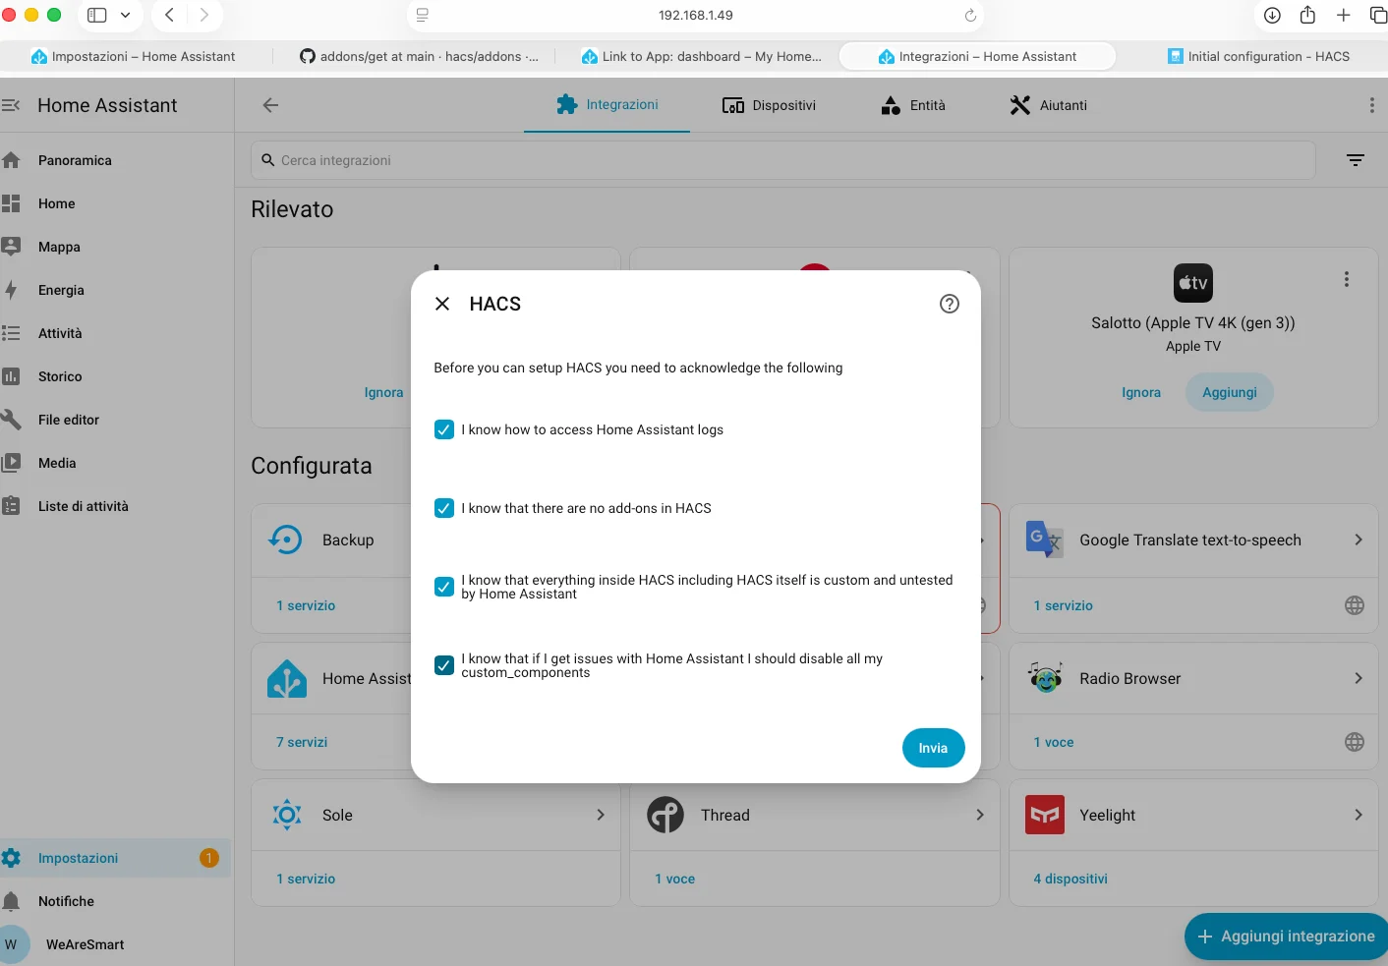Viewport: 1388px width, 966px height.
Task: Open File editor wrench icon
Action: pyautogui.click(x=11, y=420)
